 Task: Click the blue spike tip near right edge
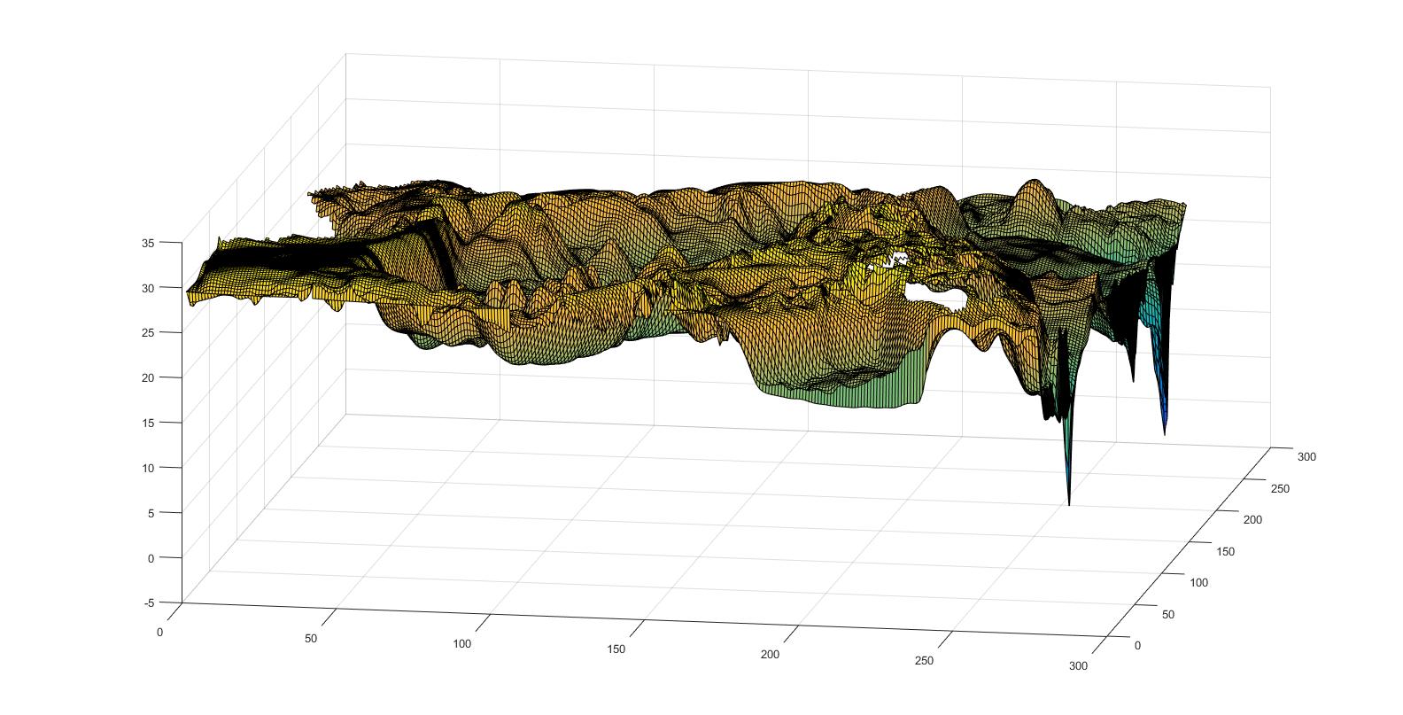[1164, 431]
